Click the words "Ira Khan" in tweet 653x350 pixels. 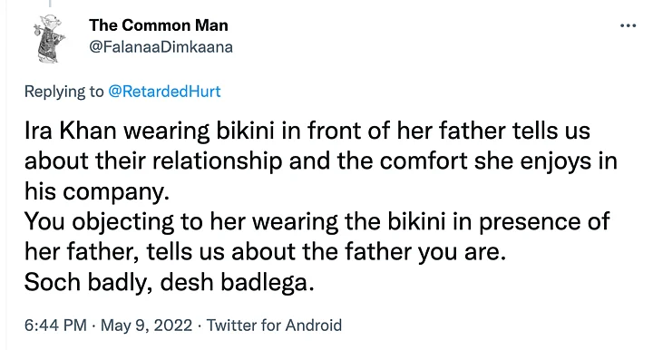click(x=70, y=131)
